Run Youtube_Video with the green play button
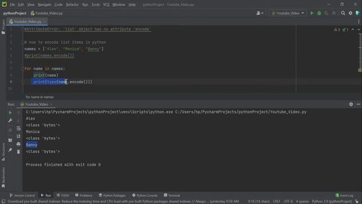The width and height of the screenshot is (362, 204). tap(312, 13)
